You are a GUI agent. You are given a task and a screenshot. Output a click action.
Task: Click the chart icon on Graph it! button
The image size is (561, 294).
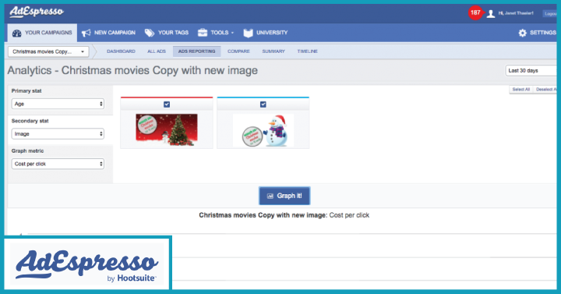270,196
